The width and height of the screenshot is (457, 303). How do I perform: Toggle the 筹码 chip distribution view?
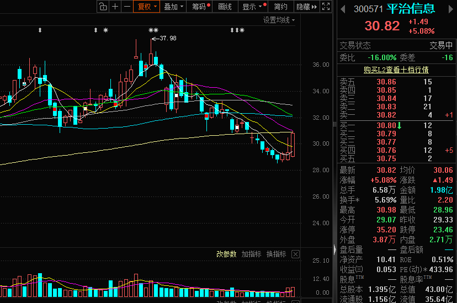click(x=200, y=7)
